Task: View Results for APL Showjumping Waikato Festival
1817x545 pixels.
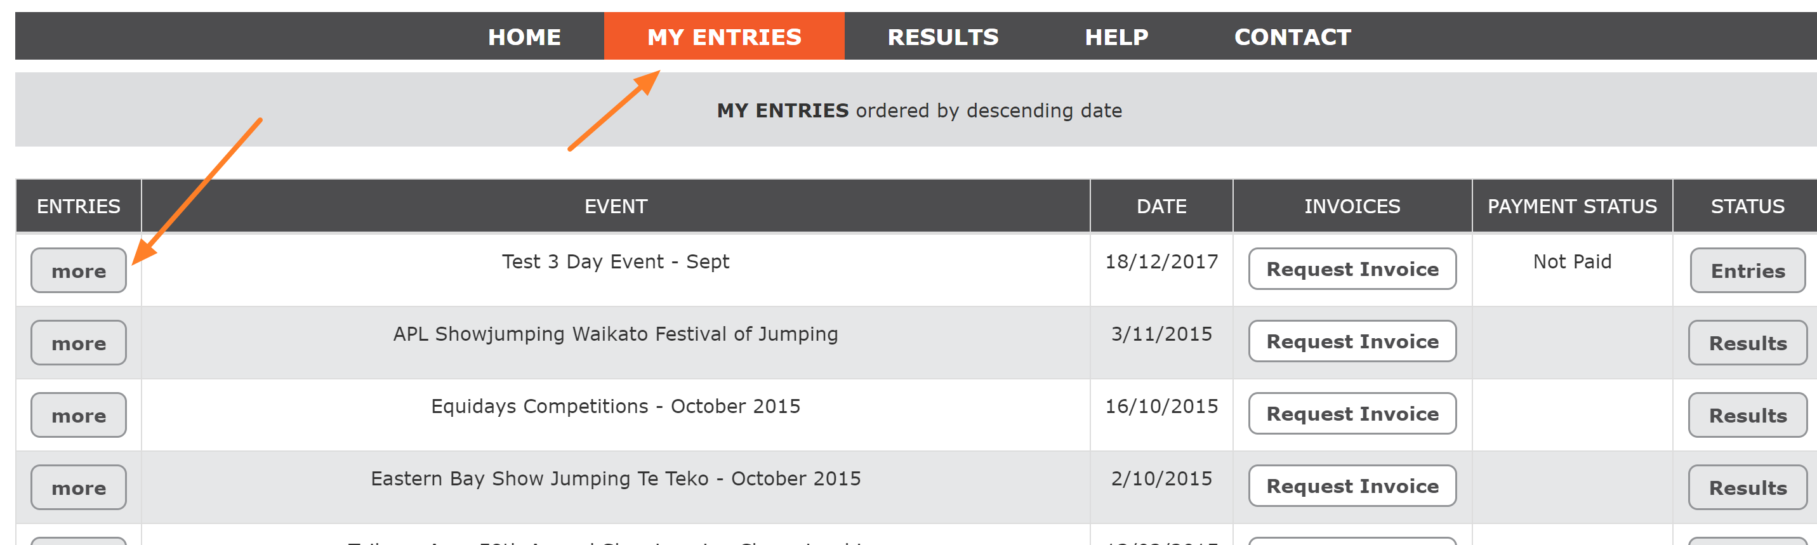Action: (1747, 343)
